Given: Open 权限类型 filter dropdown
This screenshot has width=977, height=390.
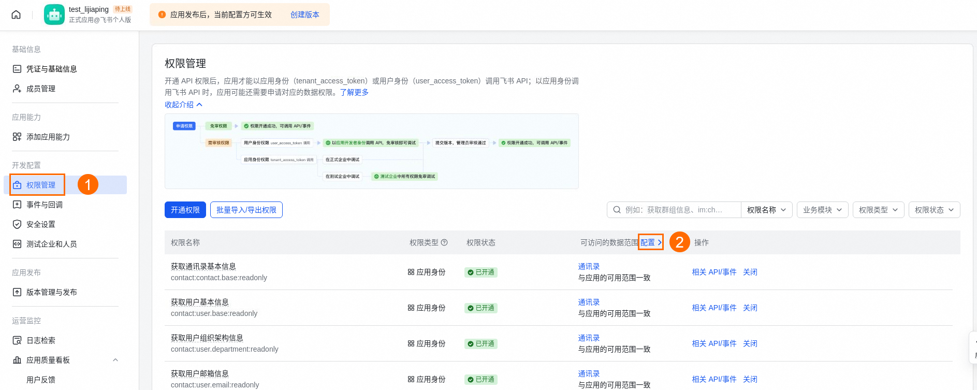Looking at the screenshot, I should (879, 210).
